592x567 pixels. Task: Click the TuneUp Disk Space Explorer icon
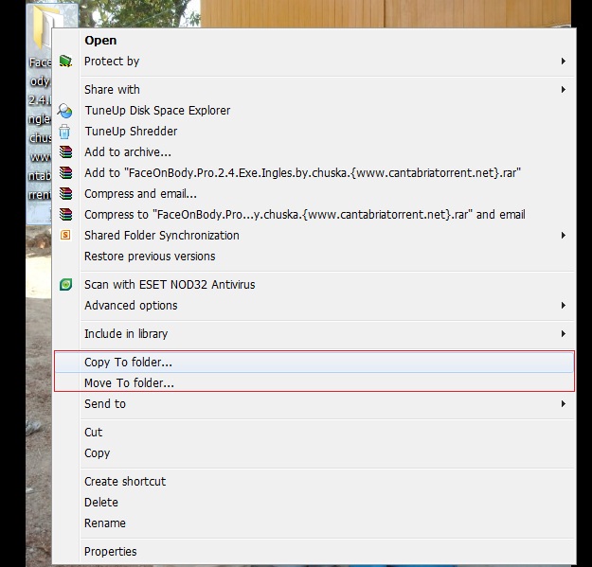click(x=65, y=111)
